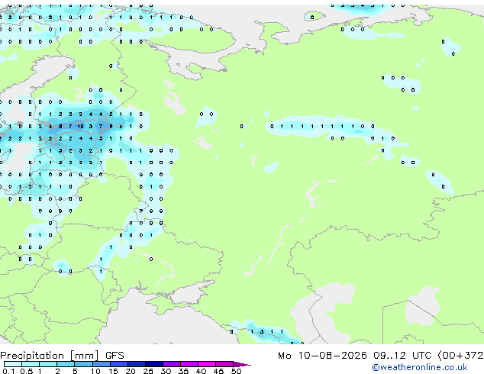Screen dimensions: 484x374
Task: Click the '(00+372' forecast offset text
Action: coord(460,356)
